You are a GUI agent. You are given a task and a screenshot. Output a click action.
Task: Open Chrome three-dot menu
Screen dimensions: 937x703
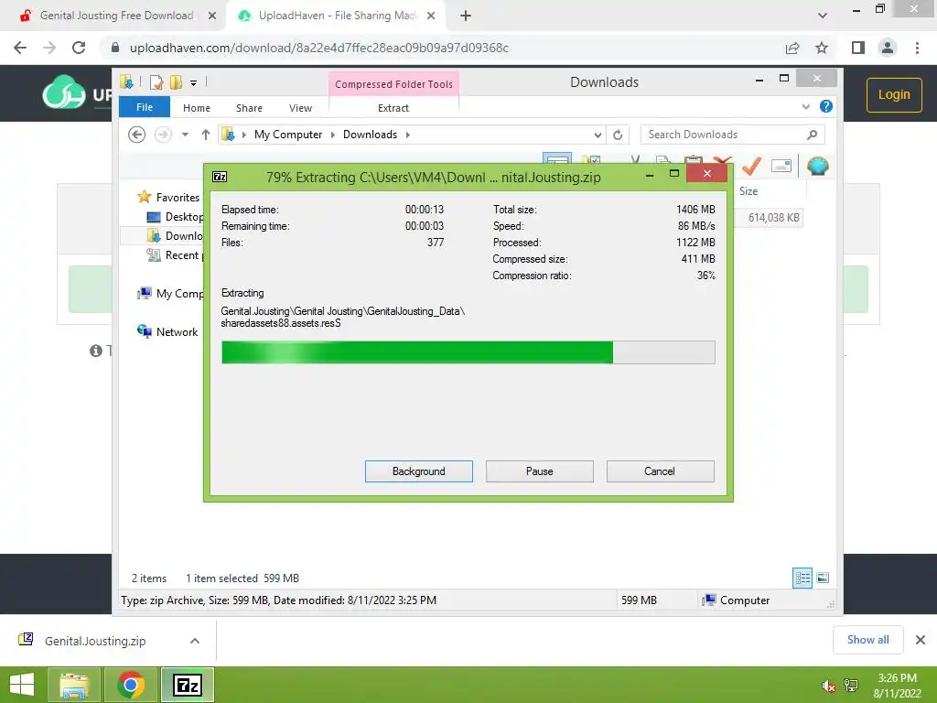pyautogui.click(x=917, y=48)
